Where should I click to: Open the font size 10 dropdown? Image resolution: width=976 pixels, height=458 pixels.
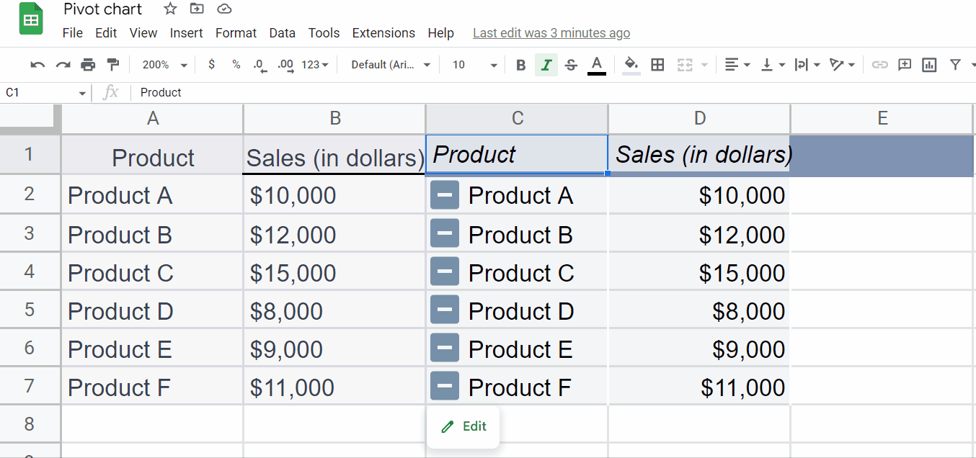click(474, 65)
